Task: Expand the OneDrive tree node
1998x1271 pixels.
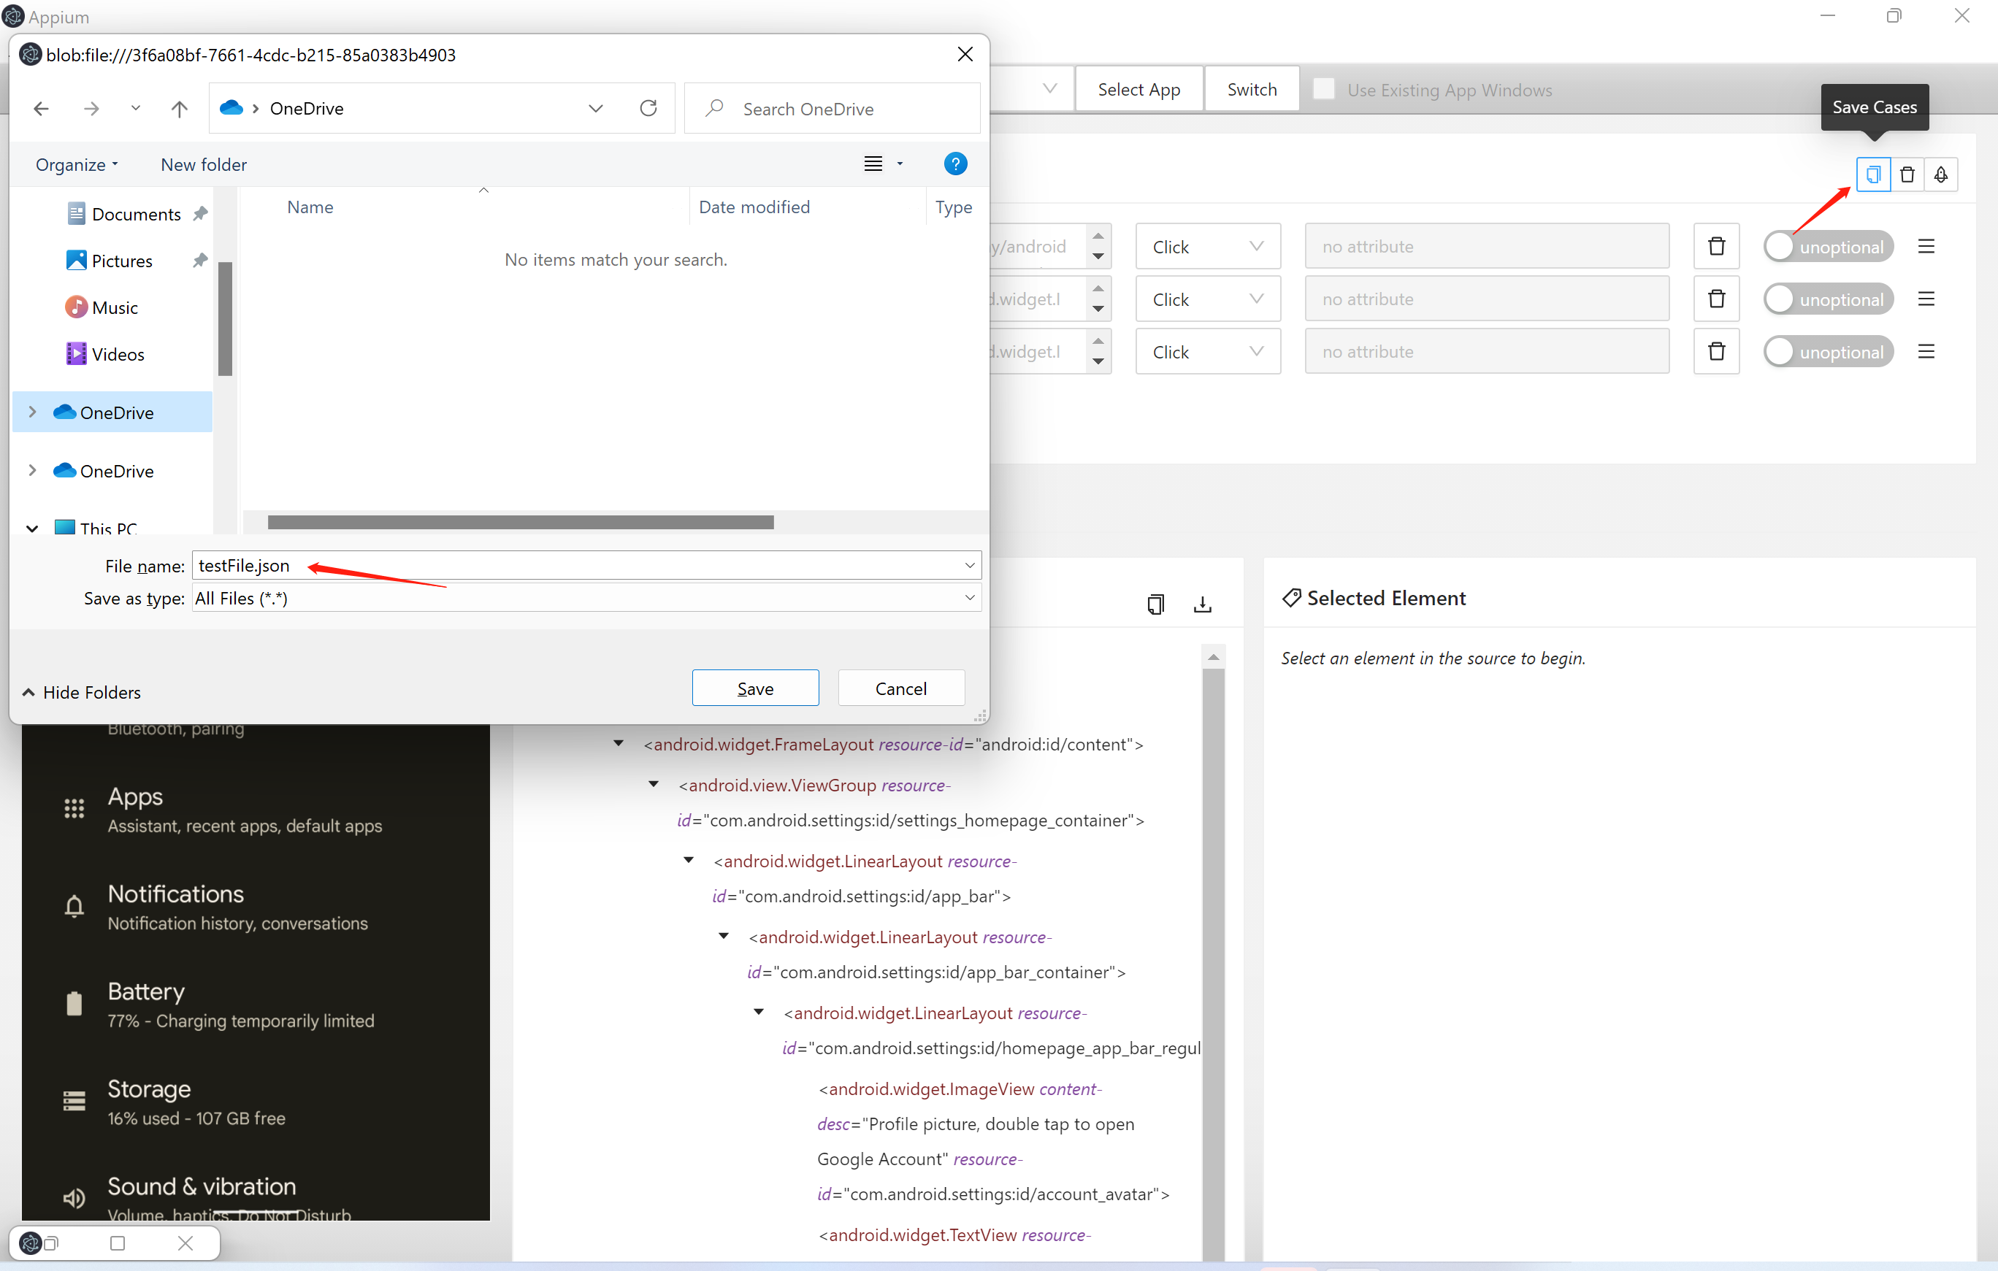Action: pyautogui.click(x=32, y=412)
